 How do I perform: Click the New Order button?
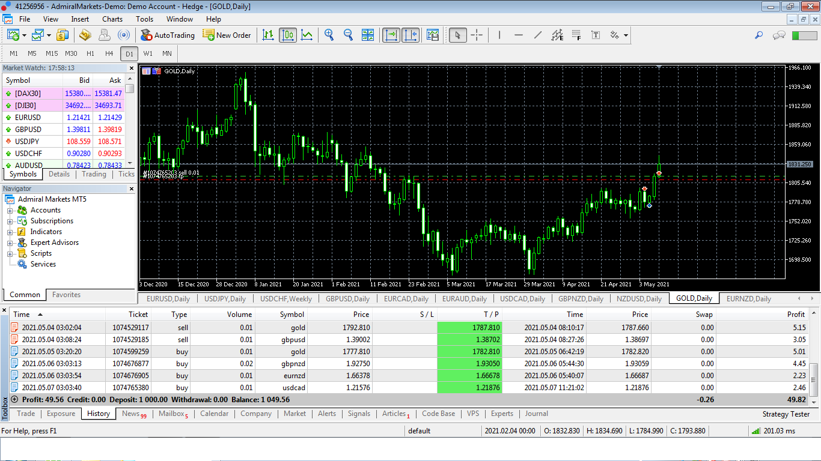point(227,35)
